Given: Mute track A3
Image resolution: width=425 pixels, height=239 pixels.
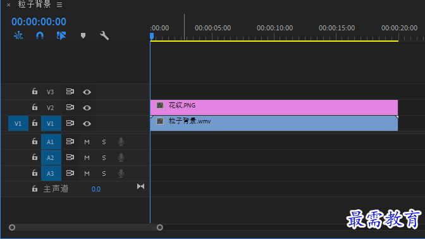Looking at the screenshot, I should 87,173.
